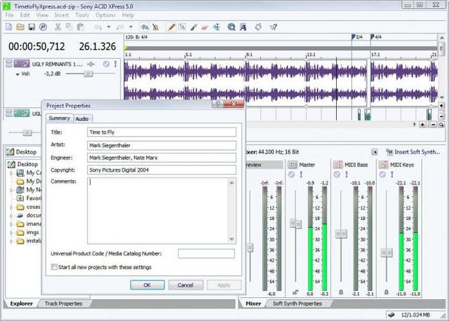Click the What's This help icon
The height and width of the screenshot is (321, 449).
274,27
